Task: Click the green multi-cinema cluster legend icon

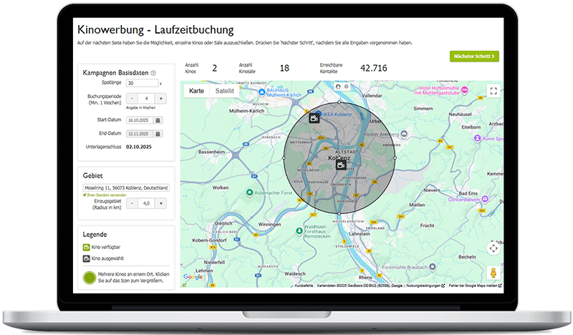Action: click(90, 278)
